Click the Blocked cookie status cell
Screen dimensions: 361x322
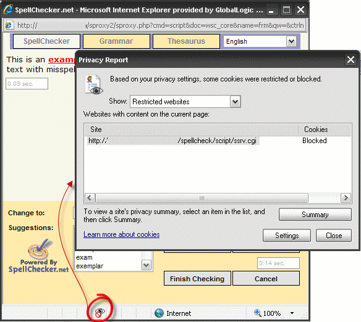[x=314, y=141]
